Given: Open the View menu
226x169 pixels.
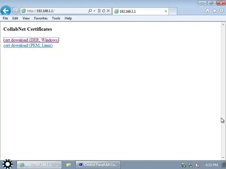Looking at the screenshot, I should tap(26, 18).
